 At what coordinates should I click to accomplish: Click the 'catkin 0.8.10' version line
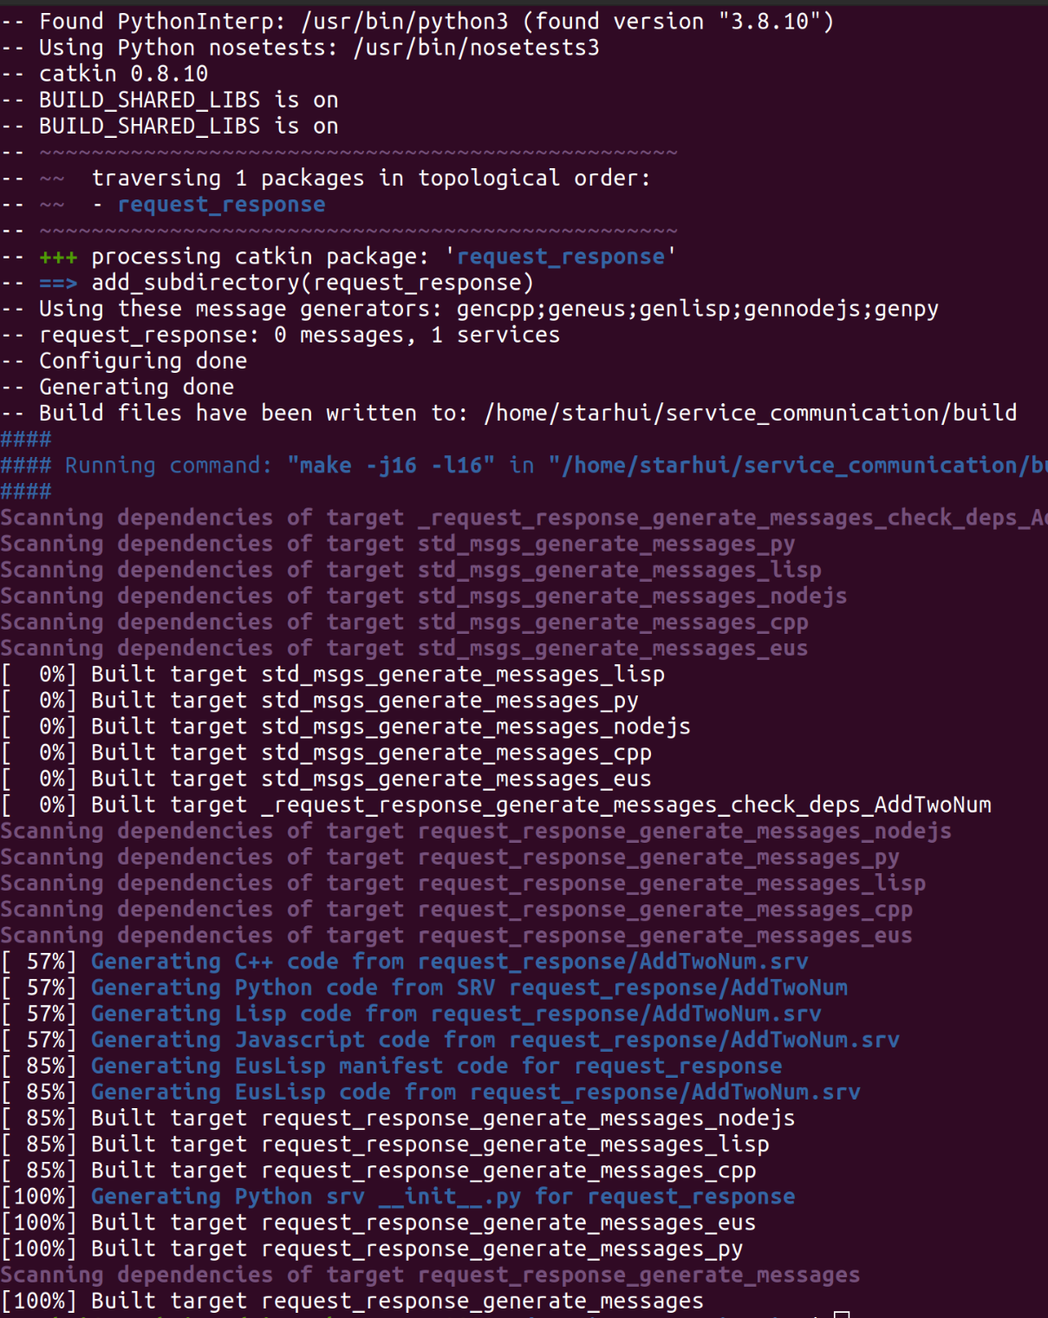tap(123, 74)
